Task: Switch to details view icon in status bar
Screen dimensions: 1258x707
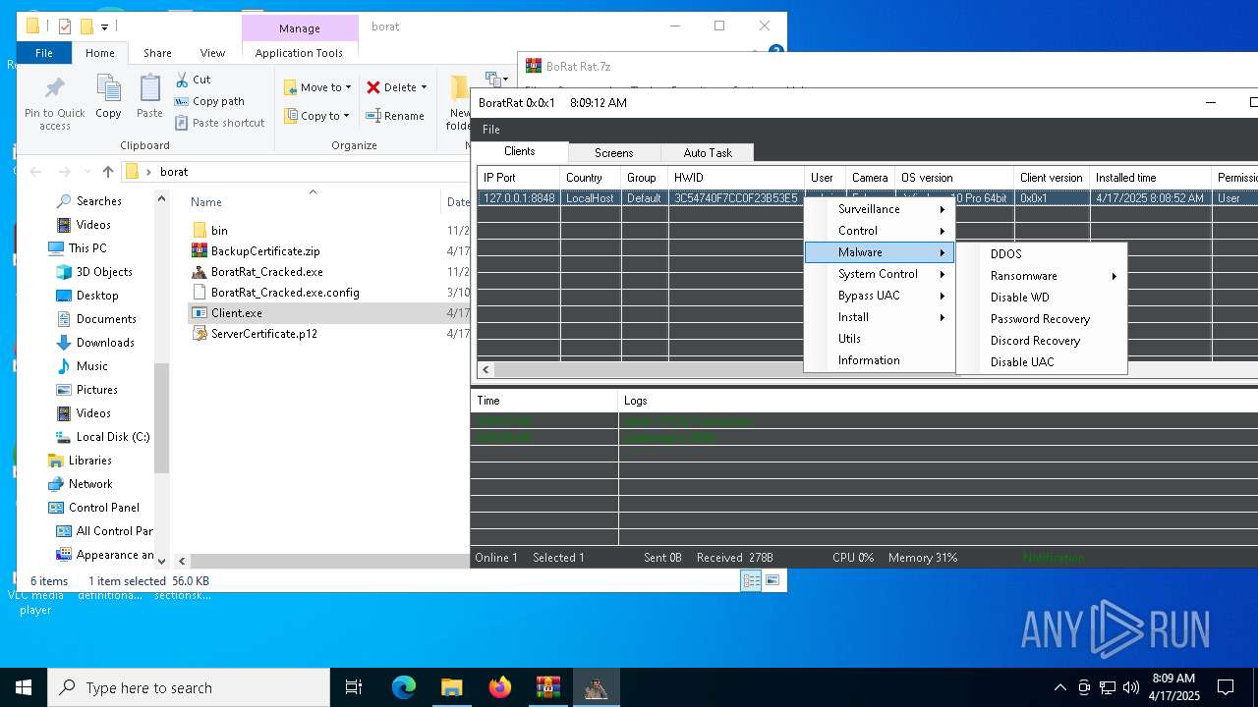Action: pyautogui.click(x=751, y=581)
